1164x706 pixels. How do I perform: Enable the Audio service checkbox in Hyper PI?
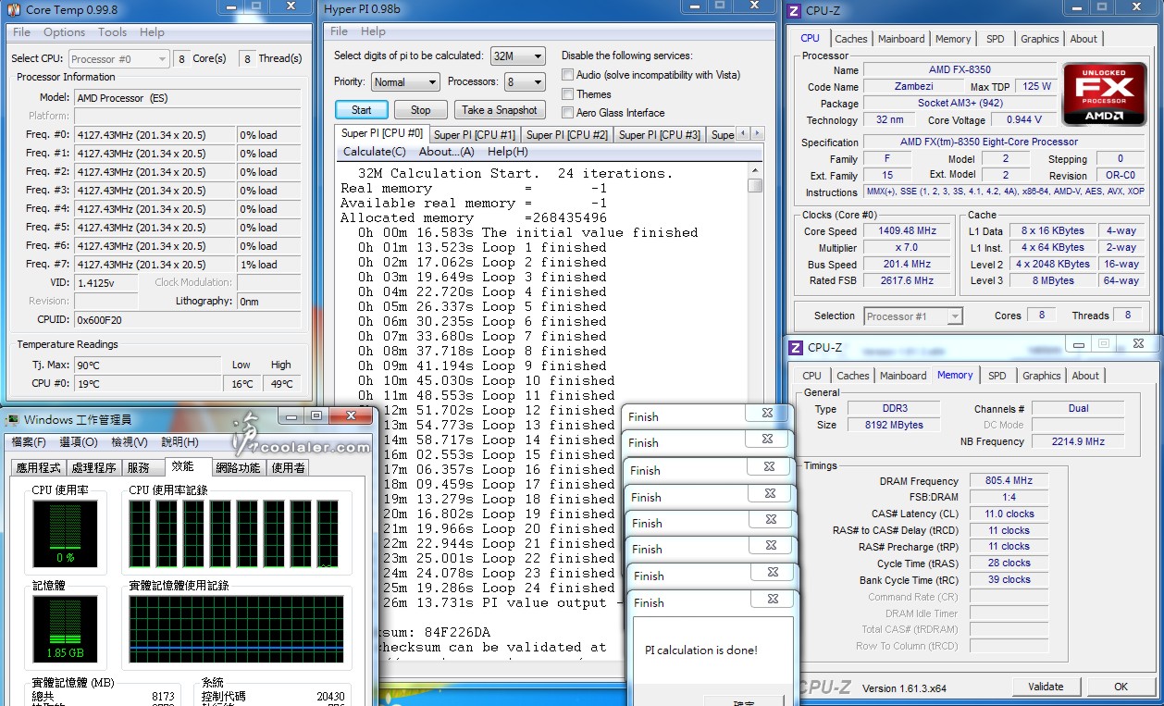(568, 75)
